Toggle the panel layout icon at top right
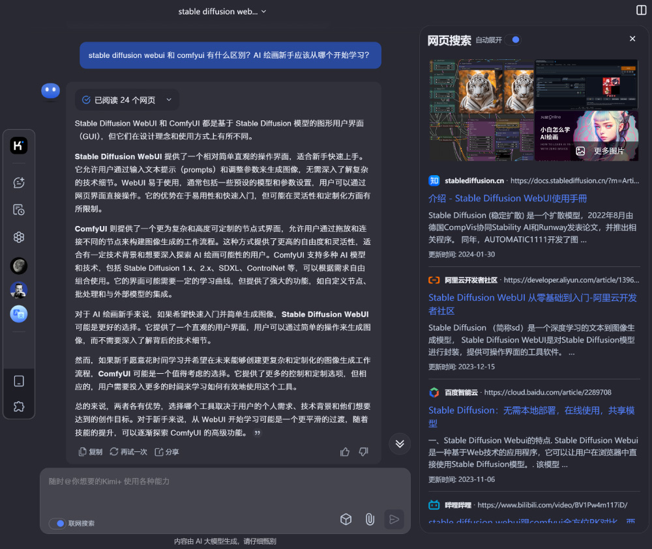The height and width of the screenshot is (549, 652). pyautogui.click(x=641, y=9)
